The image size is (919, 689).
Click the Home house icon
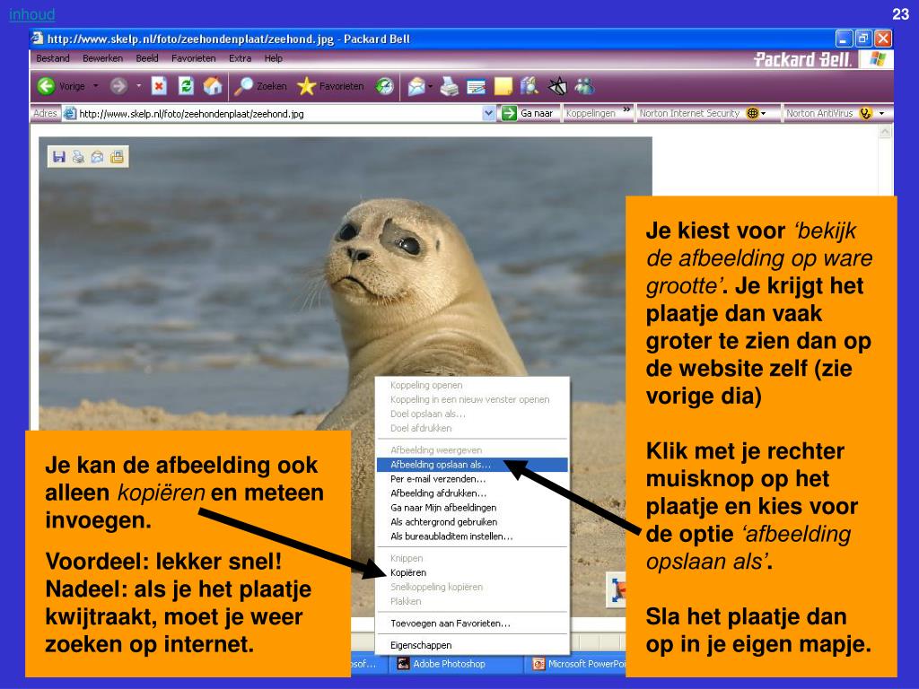(212, 86)
